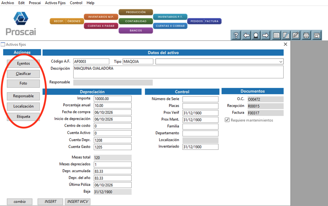
Task: Click the Localización action button
Action: [x=23, y=106]
